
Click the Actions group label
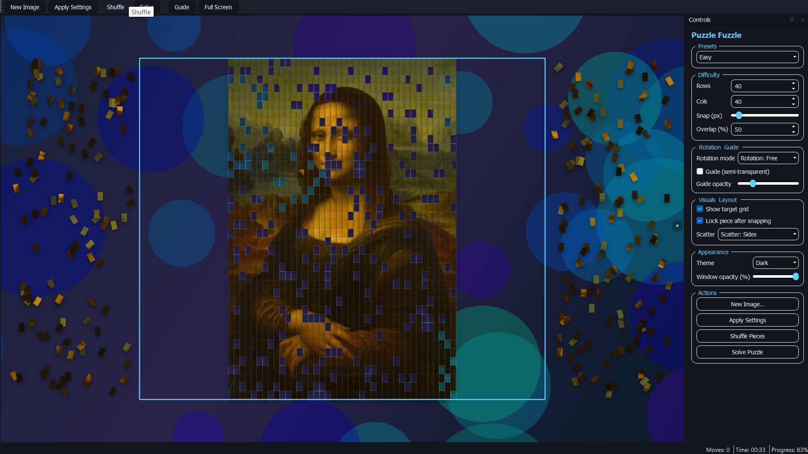[x=707, y=293]
